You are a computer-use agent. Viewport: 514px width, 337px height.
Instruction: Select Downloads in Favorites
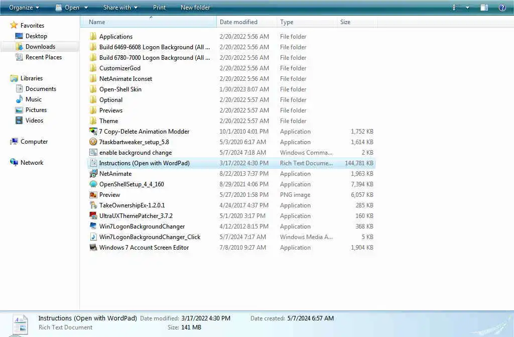click(40, 46)
